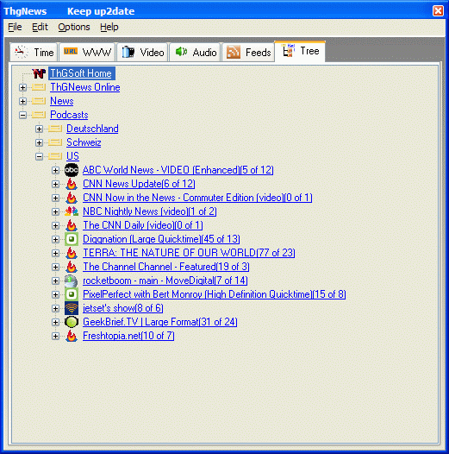The height and width of the screenshot is (454, 449).
Task: Expand the PixelPerfect feed node
Action: pyautogui.click(x=55, y=294)
